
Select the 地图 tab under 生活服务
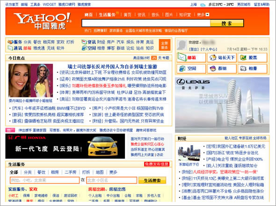(x=100, y=172)
